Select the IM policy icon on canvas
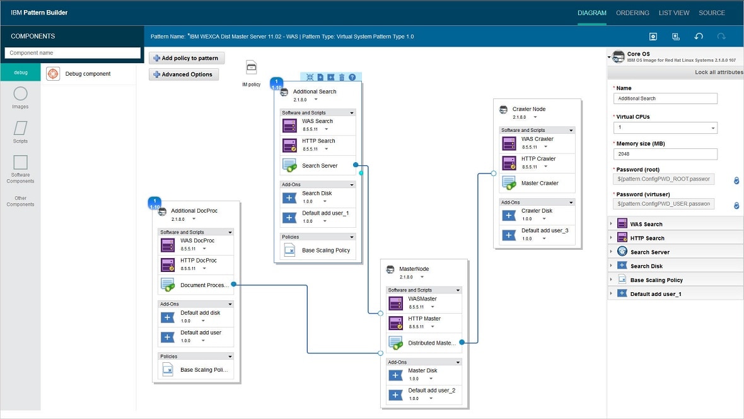This screenshot has width=744, height=419. pyautogui.click(x=252, y=68)
